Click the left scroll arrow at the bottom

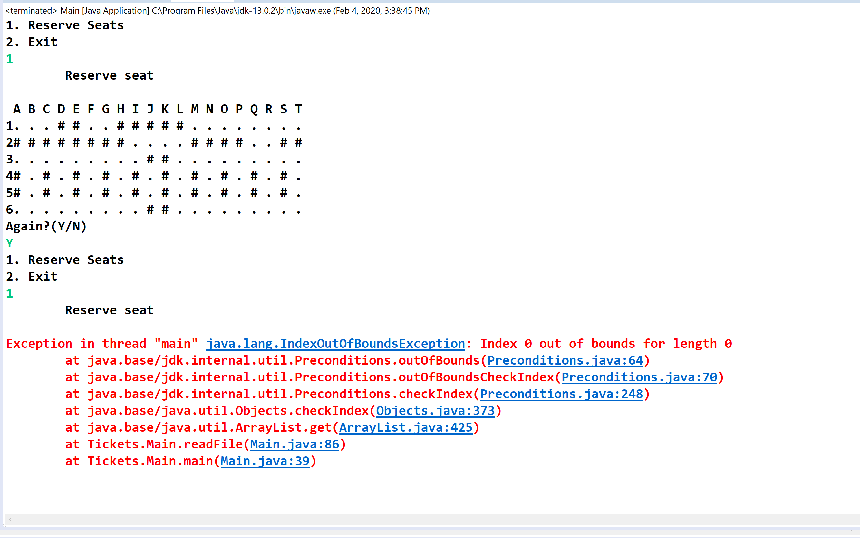pos(10,519)
